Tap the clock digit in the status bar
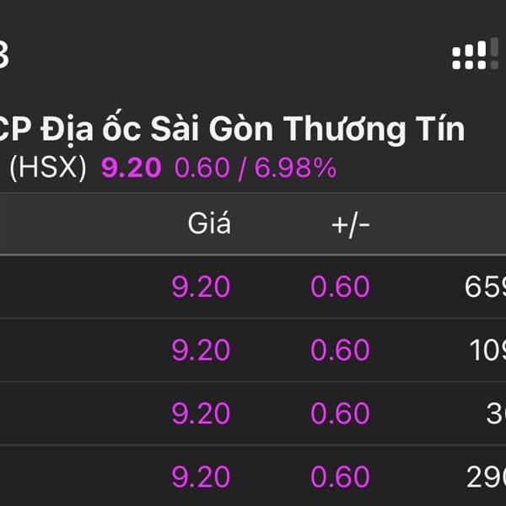506x506 pixels. [4, 54]
